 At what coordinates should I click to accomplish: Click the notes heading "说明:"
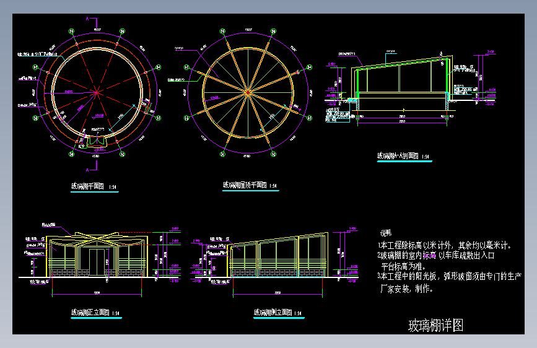coord(386,233)
